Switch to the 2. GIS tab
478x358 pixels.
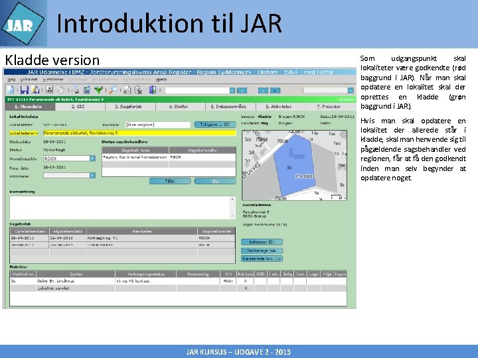[x=80, y=107]
